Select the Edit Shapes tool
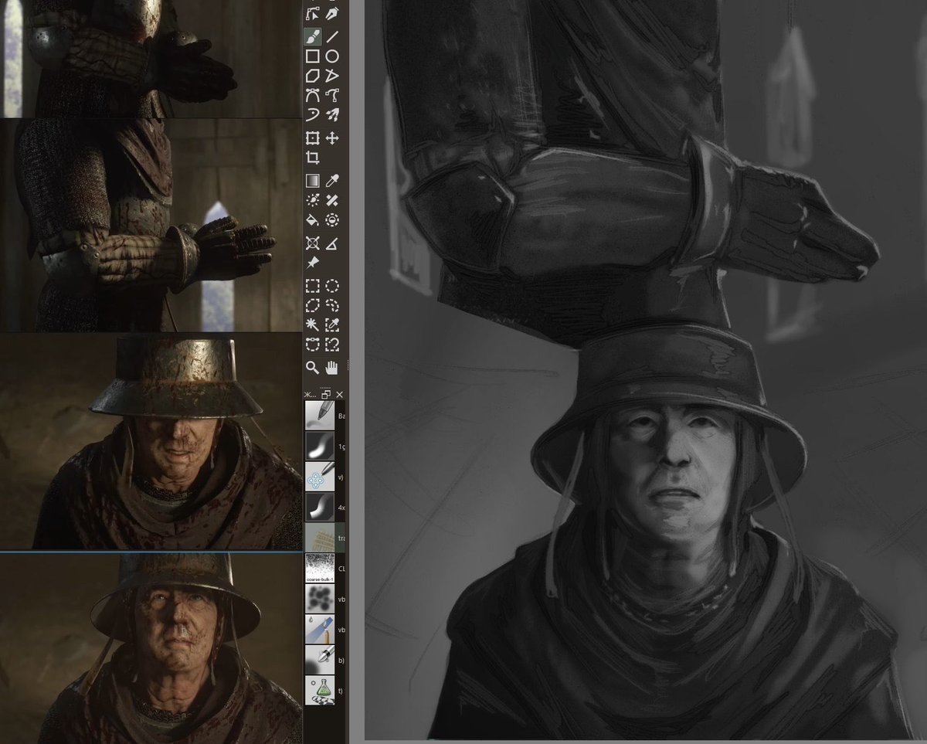The height and width of the screenshot is (744, 927). [x=313, y=14]
